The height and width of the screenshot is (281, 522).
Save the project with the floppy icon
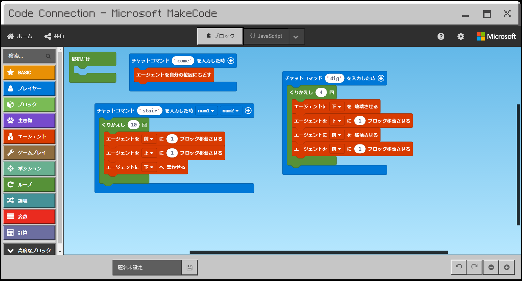point(190,268)
